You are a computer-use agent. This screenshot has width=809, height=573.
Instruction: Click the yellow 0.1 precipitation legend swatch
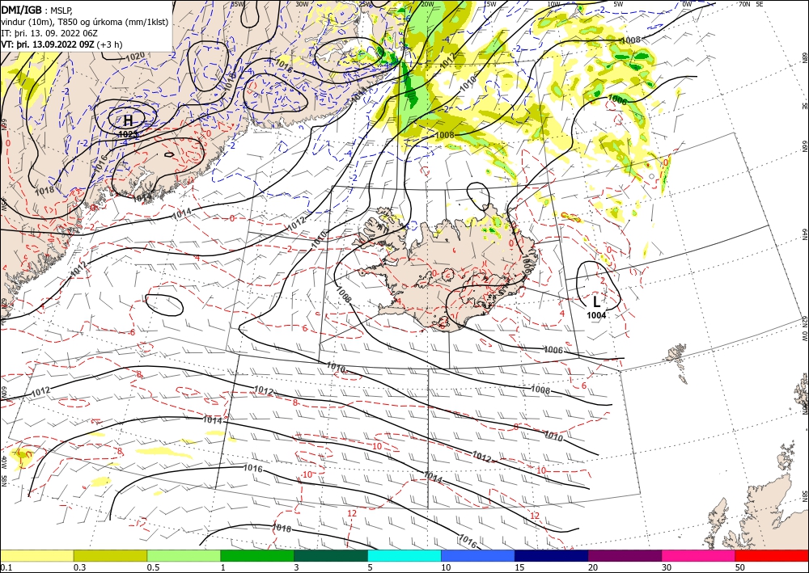coord(36,555)
